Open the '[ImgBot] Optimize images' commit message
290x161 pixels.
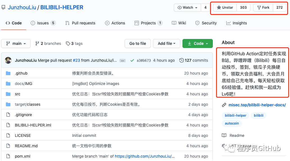click(96, 84)
